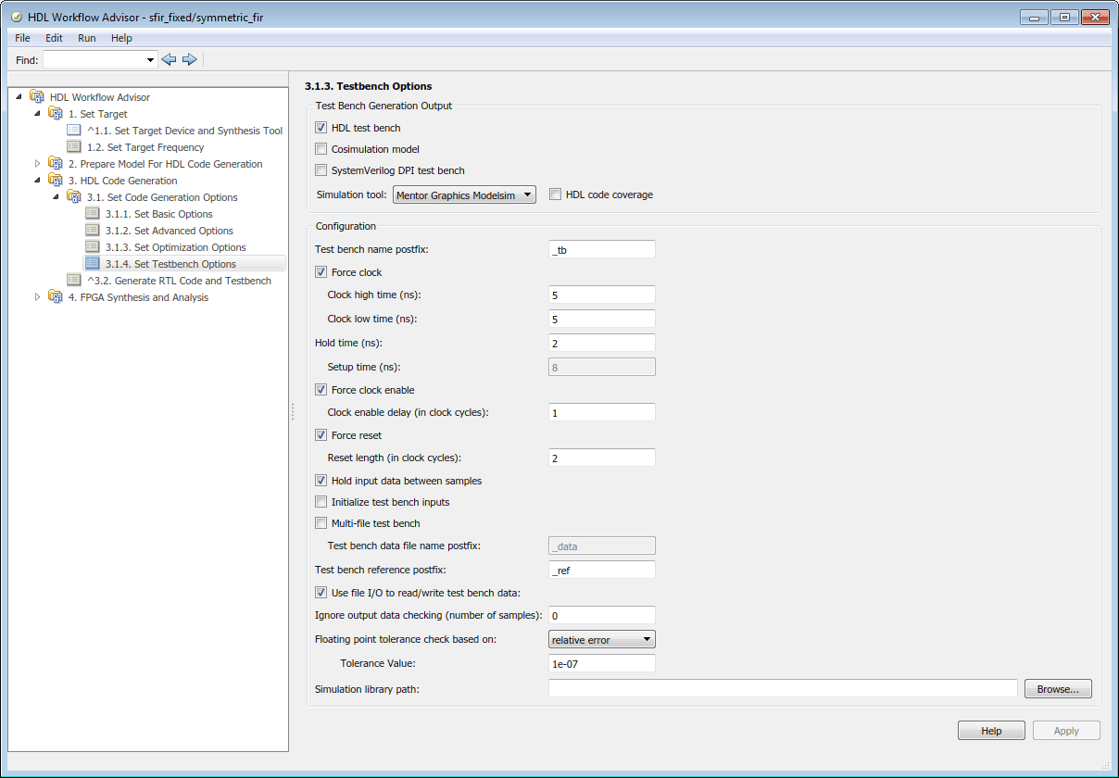Click the Clock enable delay field
Image resolution: width=1119 pixels, height=778 pixels.
[x=602, y=412]
